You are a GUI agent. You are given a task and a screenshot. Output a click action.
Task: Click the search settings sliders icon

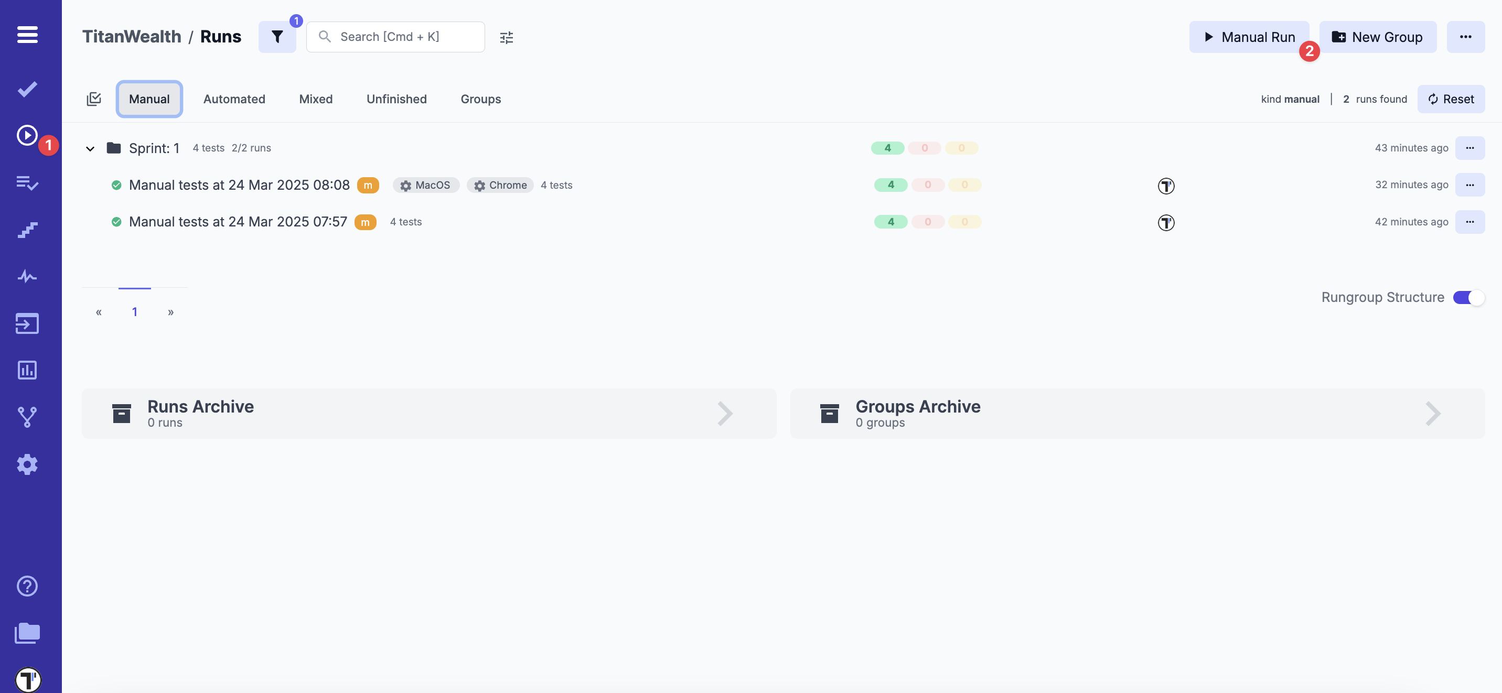tap(506, 38)
